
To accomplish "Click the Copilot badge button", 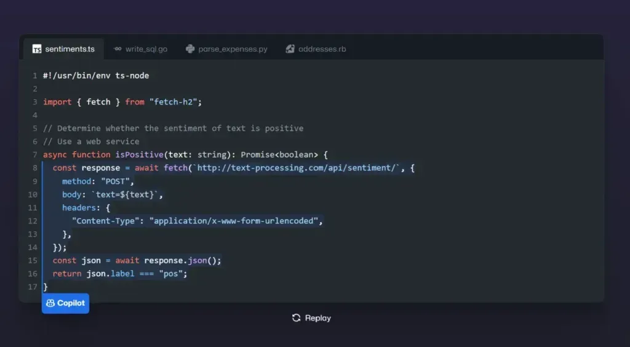I will 65,303.
